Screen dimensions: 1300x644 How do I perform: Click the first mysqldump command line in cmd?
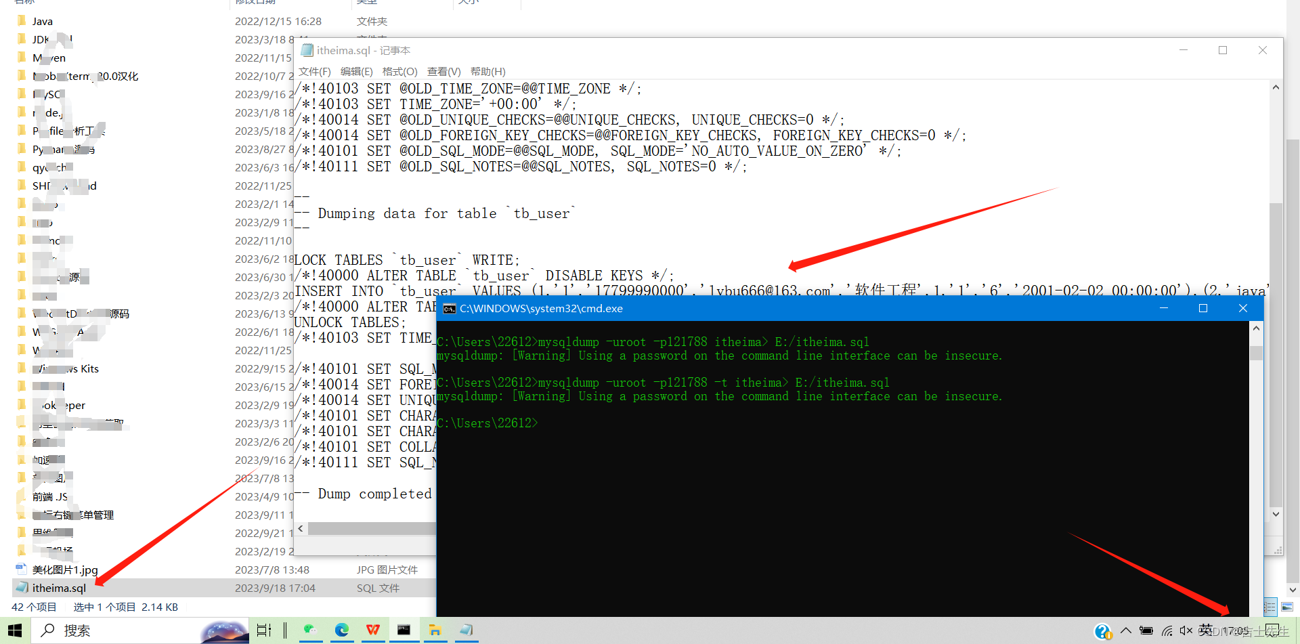pos(653,342)
